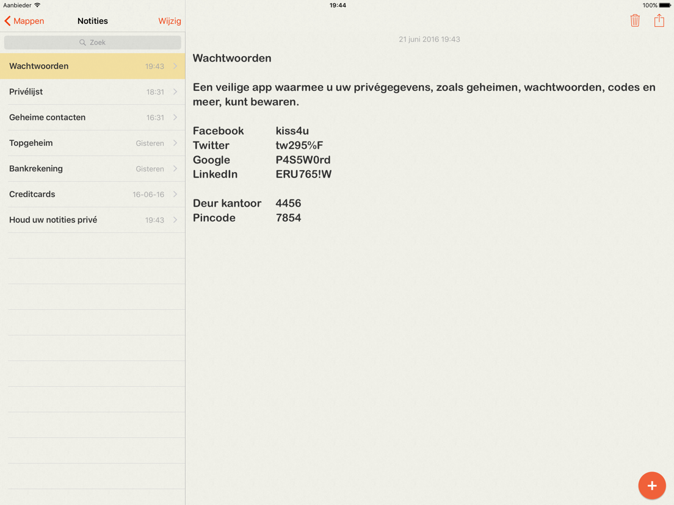The width and height of the screenshot is (674, 505).
Task: Tap the chevron on the Geheime contacten row
Action: tap(175, 117)
